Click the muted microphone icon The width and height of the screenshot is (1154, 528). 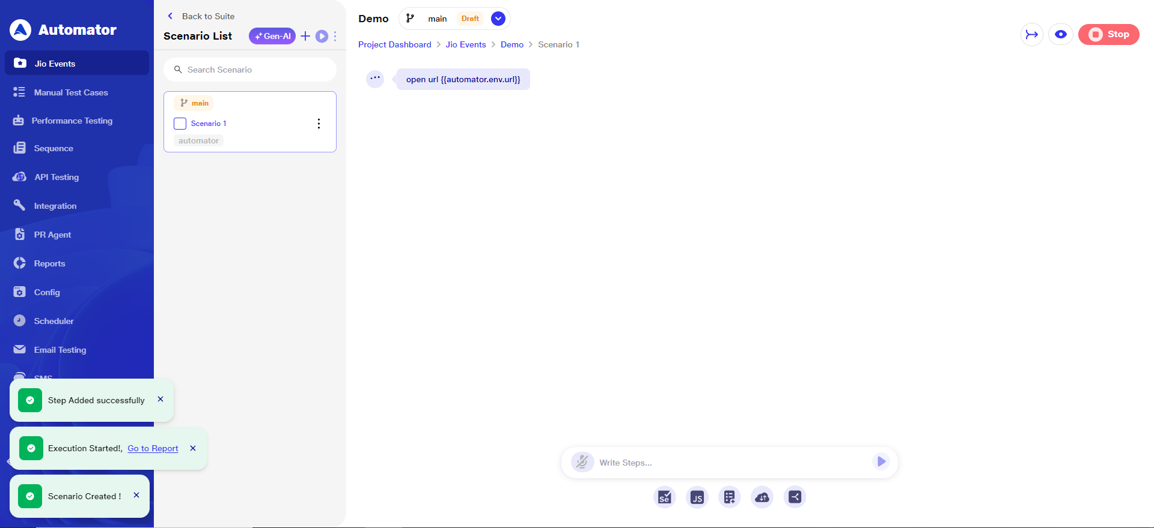pos(582,462)
